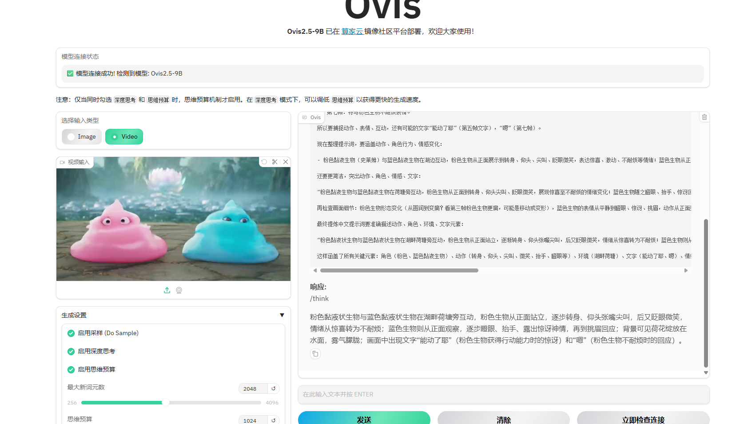Click the 模型连接状态 label

click(x=80, y=56)
